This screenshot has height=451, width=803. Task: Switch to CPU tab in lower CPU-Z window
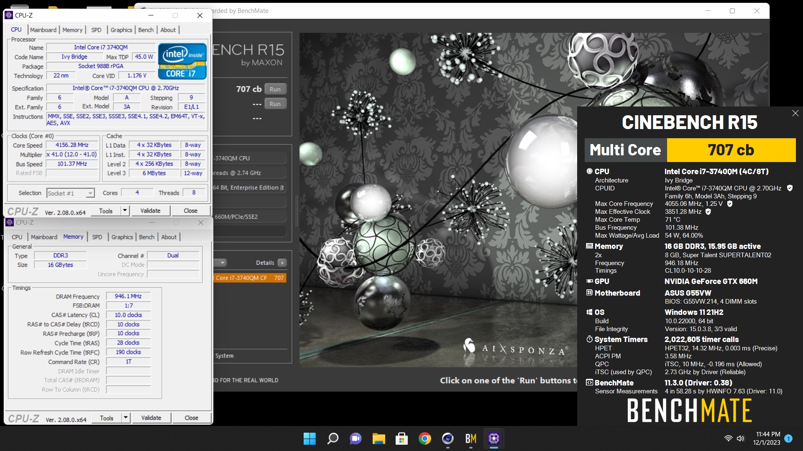pos(17,237)
